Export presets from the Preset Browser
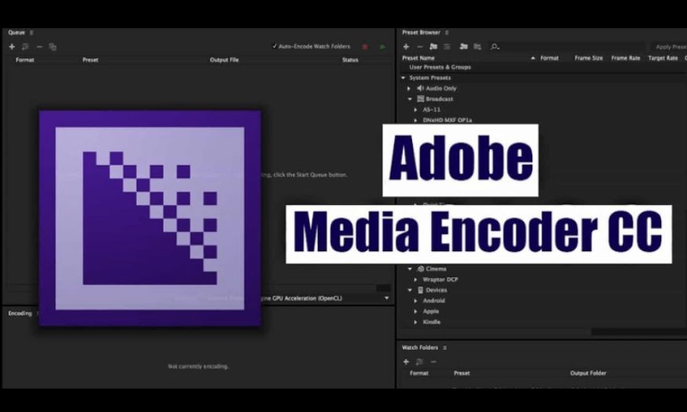 477,46
